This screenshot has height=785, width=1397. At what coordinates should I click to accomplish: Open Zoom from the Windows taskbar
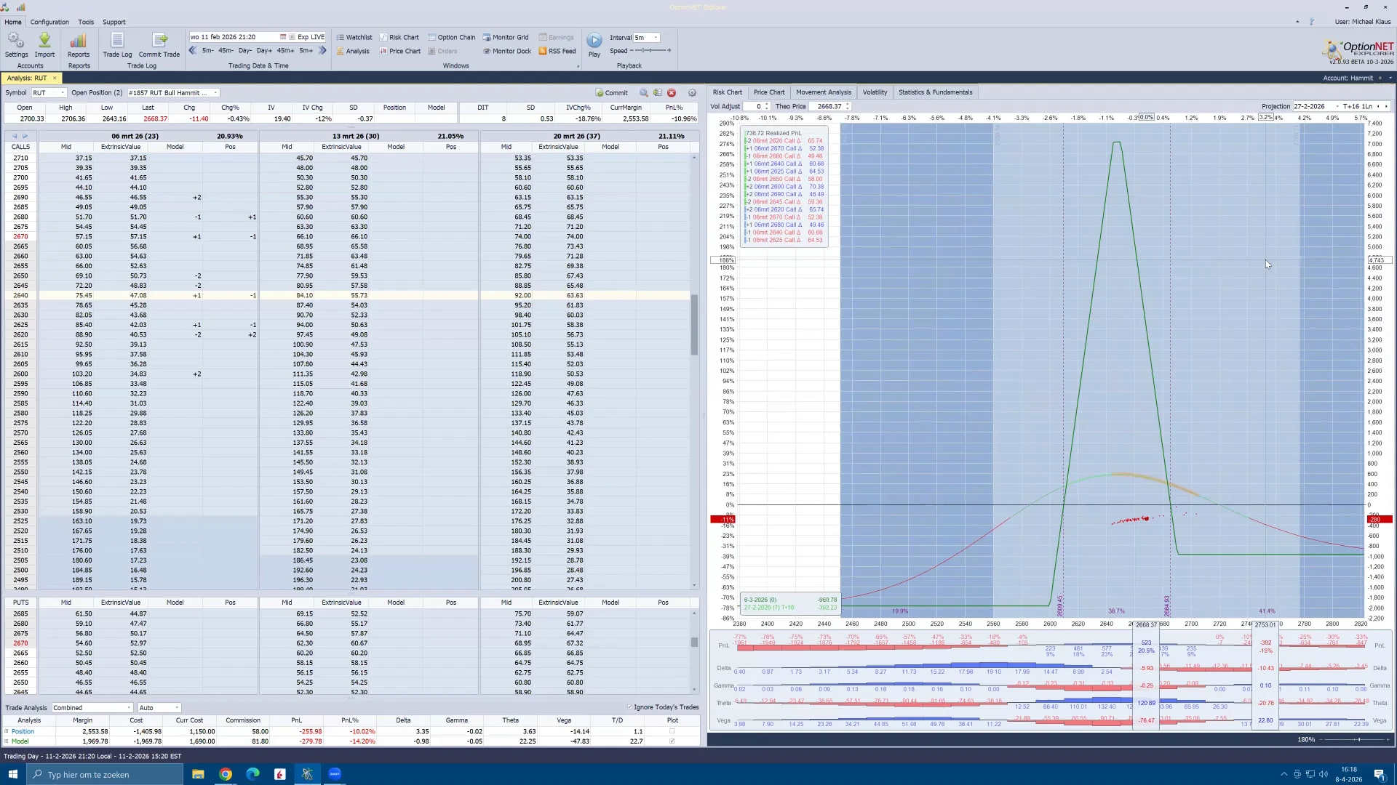pyautogui.click(x=335, y=774)
